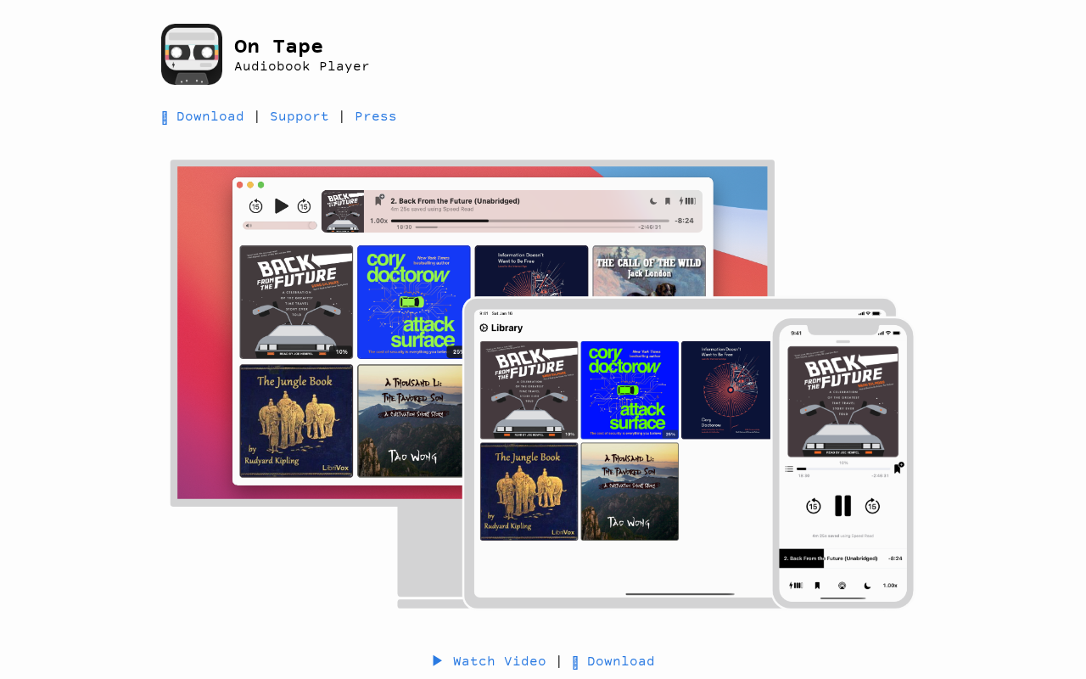The width and height of the screenshot is (1086, 679).
Task: Open the Support link
Action: coord(299,116)
